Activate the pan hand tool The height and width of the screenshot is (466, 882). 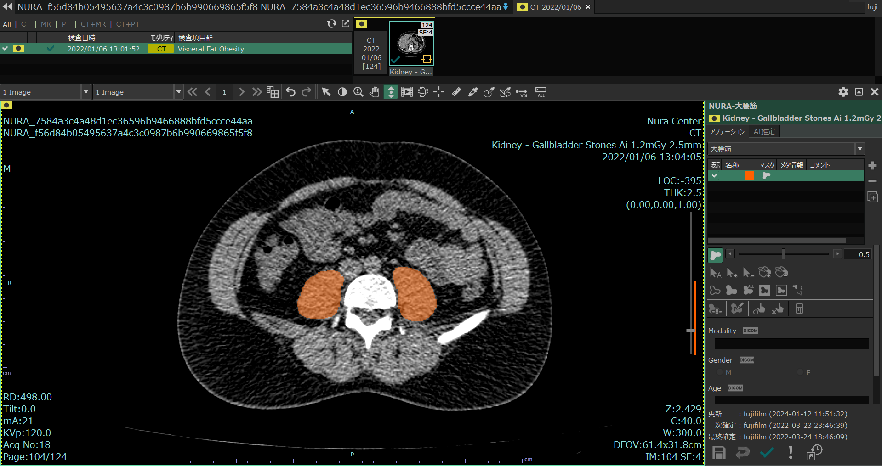(x=375, y=92)
